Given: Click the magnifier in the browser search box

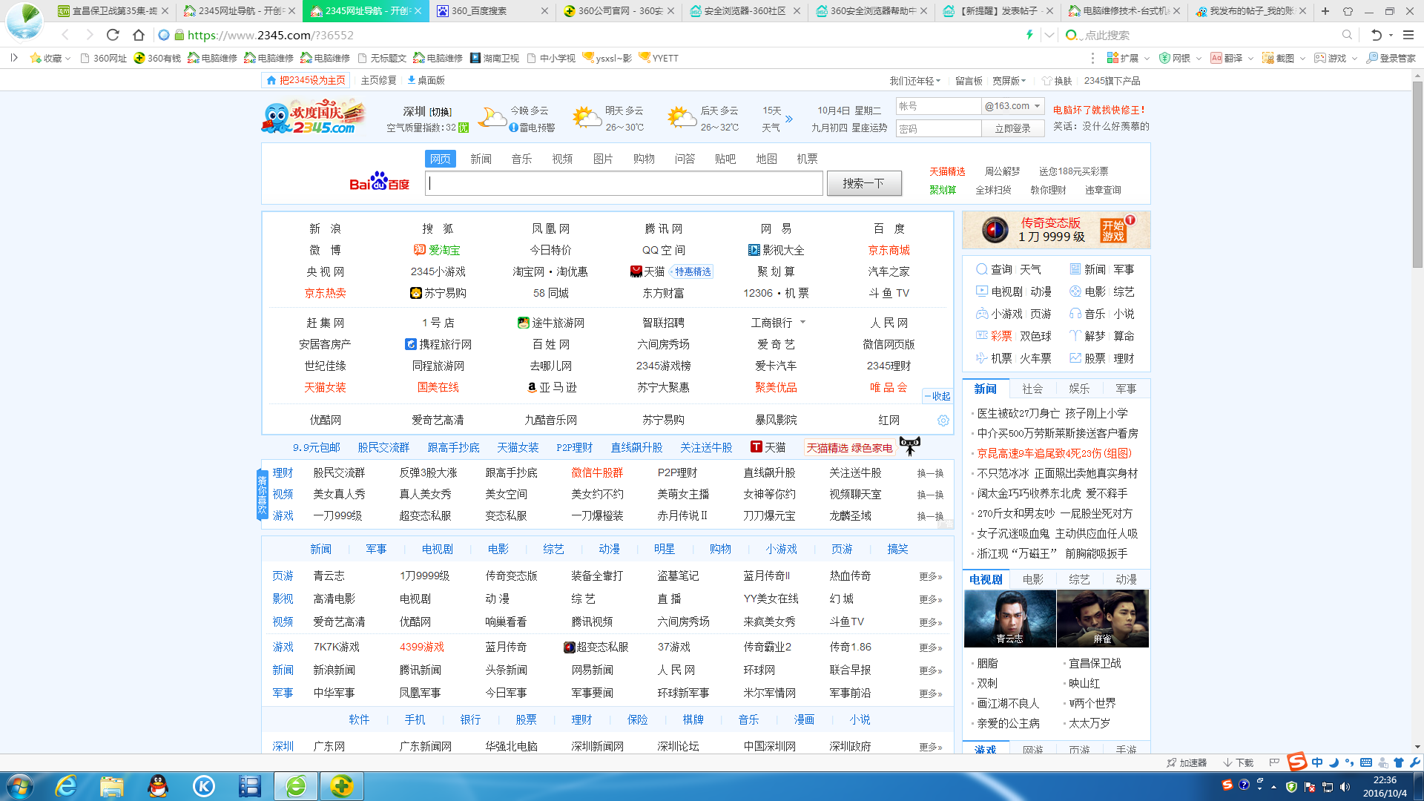Looking at the screenshot, I should pos(1347,35).
